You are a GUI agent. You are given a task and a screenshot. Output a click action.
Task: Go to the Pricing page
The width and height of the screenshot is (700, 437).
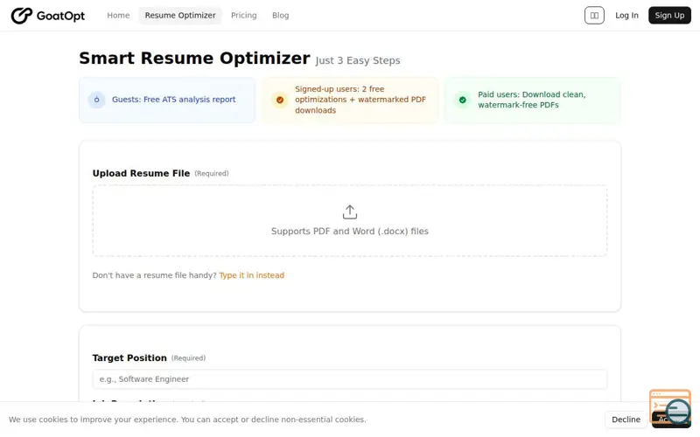(x=244, y=15)
